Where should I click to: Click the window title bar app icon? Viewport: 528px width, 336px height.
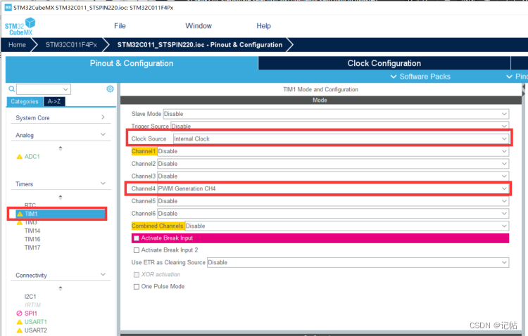[x=8, y=8]
